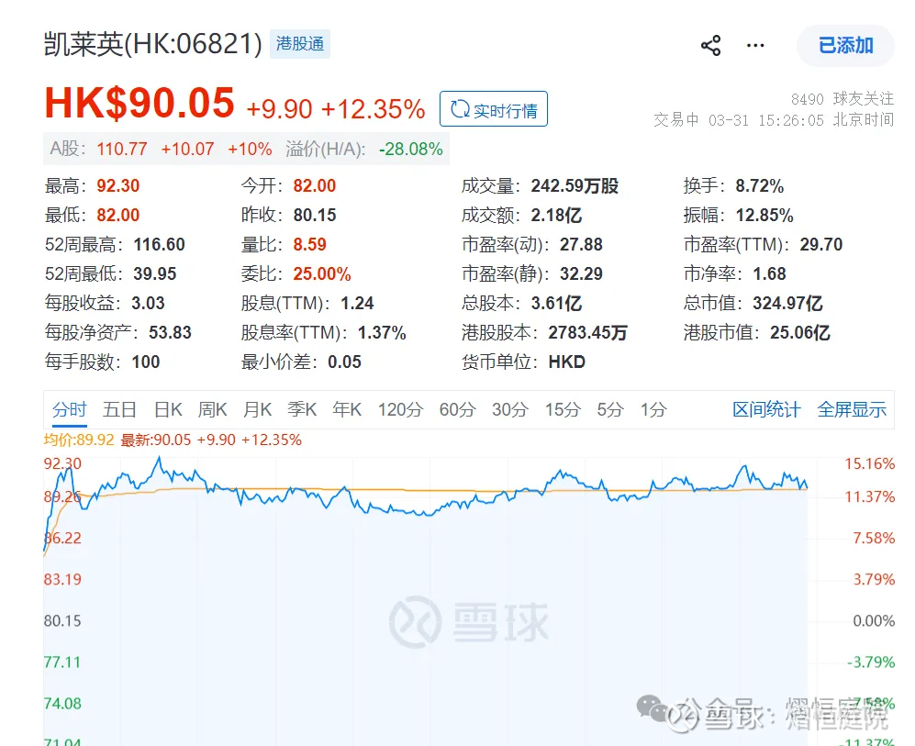Click the share icon
Image resolution: width=915 pixels, height=746 pixels.
coord(710,46)
